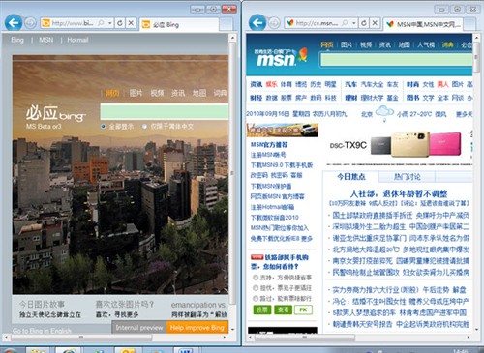The height and width of the screenshot is (353, 484).
Task: Open 娱乐 category link on MSN
Action: 271,84
